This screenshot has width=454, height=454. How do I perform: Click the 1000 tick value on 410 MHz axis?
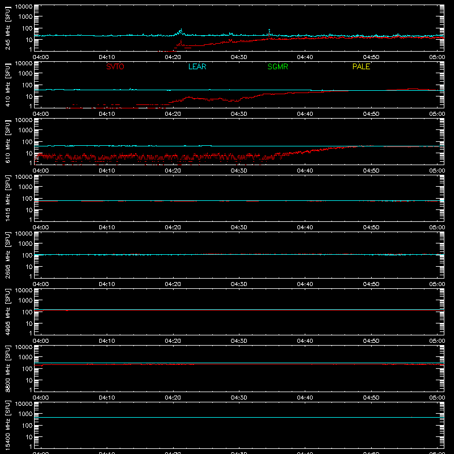pos(26,74)
